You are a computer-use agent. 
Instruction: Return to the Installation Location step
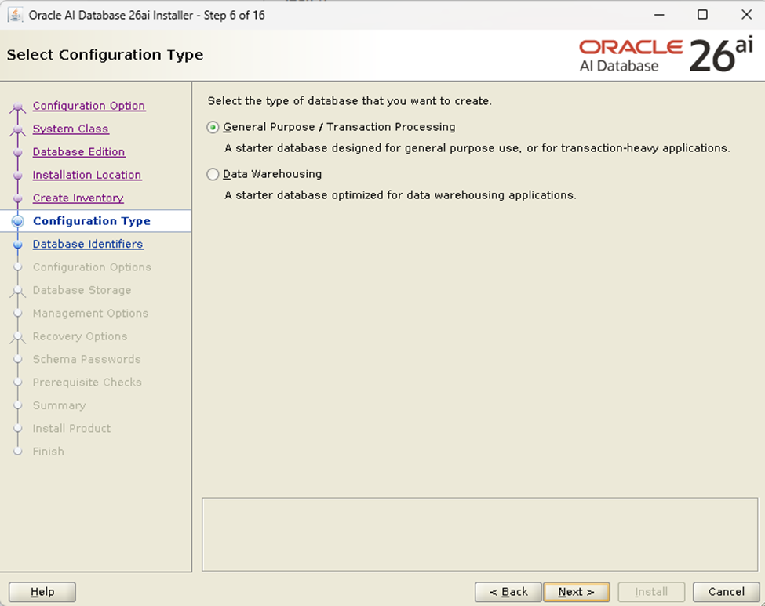(x=87, y=175)
